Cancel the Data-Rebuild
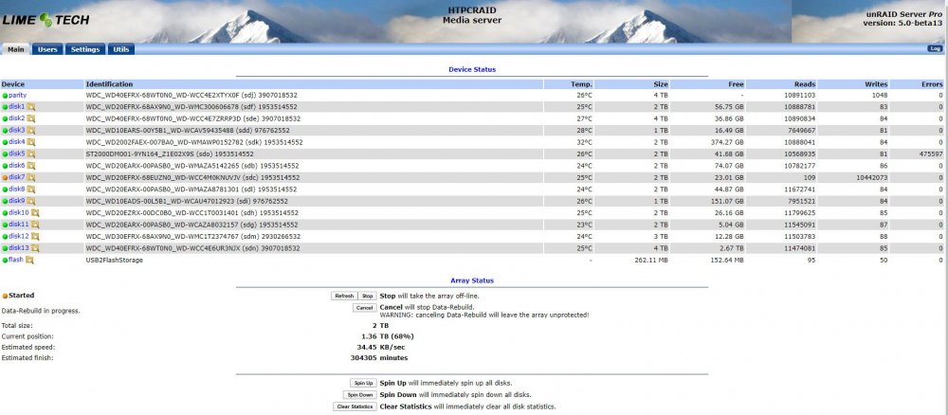The height and width of the screenshot is (415, 948). point(364,308)
